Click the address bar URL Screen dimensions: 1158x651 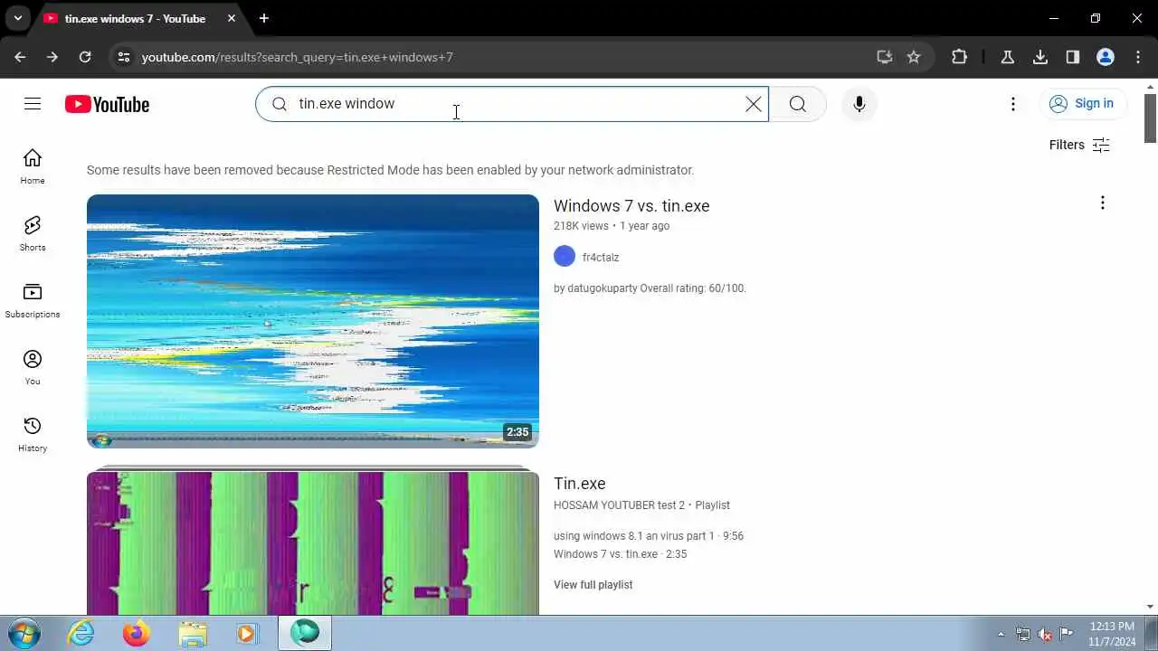point(298,57)
